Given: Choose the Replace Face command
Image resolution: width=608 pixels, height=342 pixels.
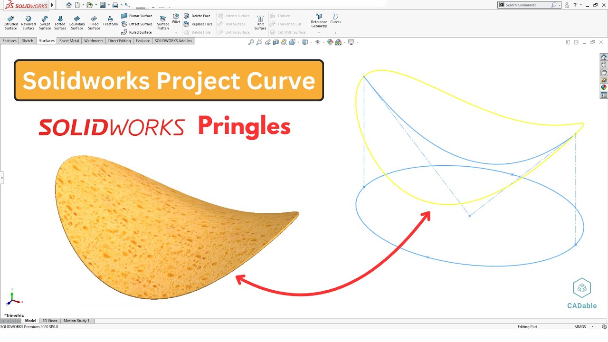Looking at the screenshot, I should pos(199,24).
